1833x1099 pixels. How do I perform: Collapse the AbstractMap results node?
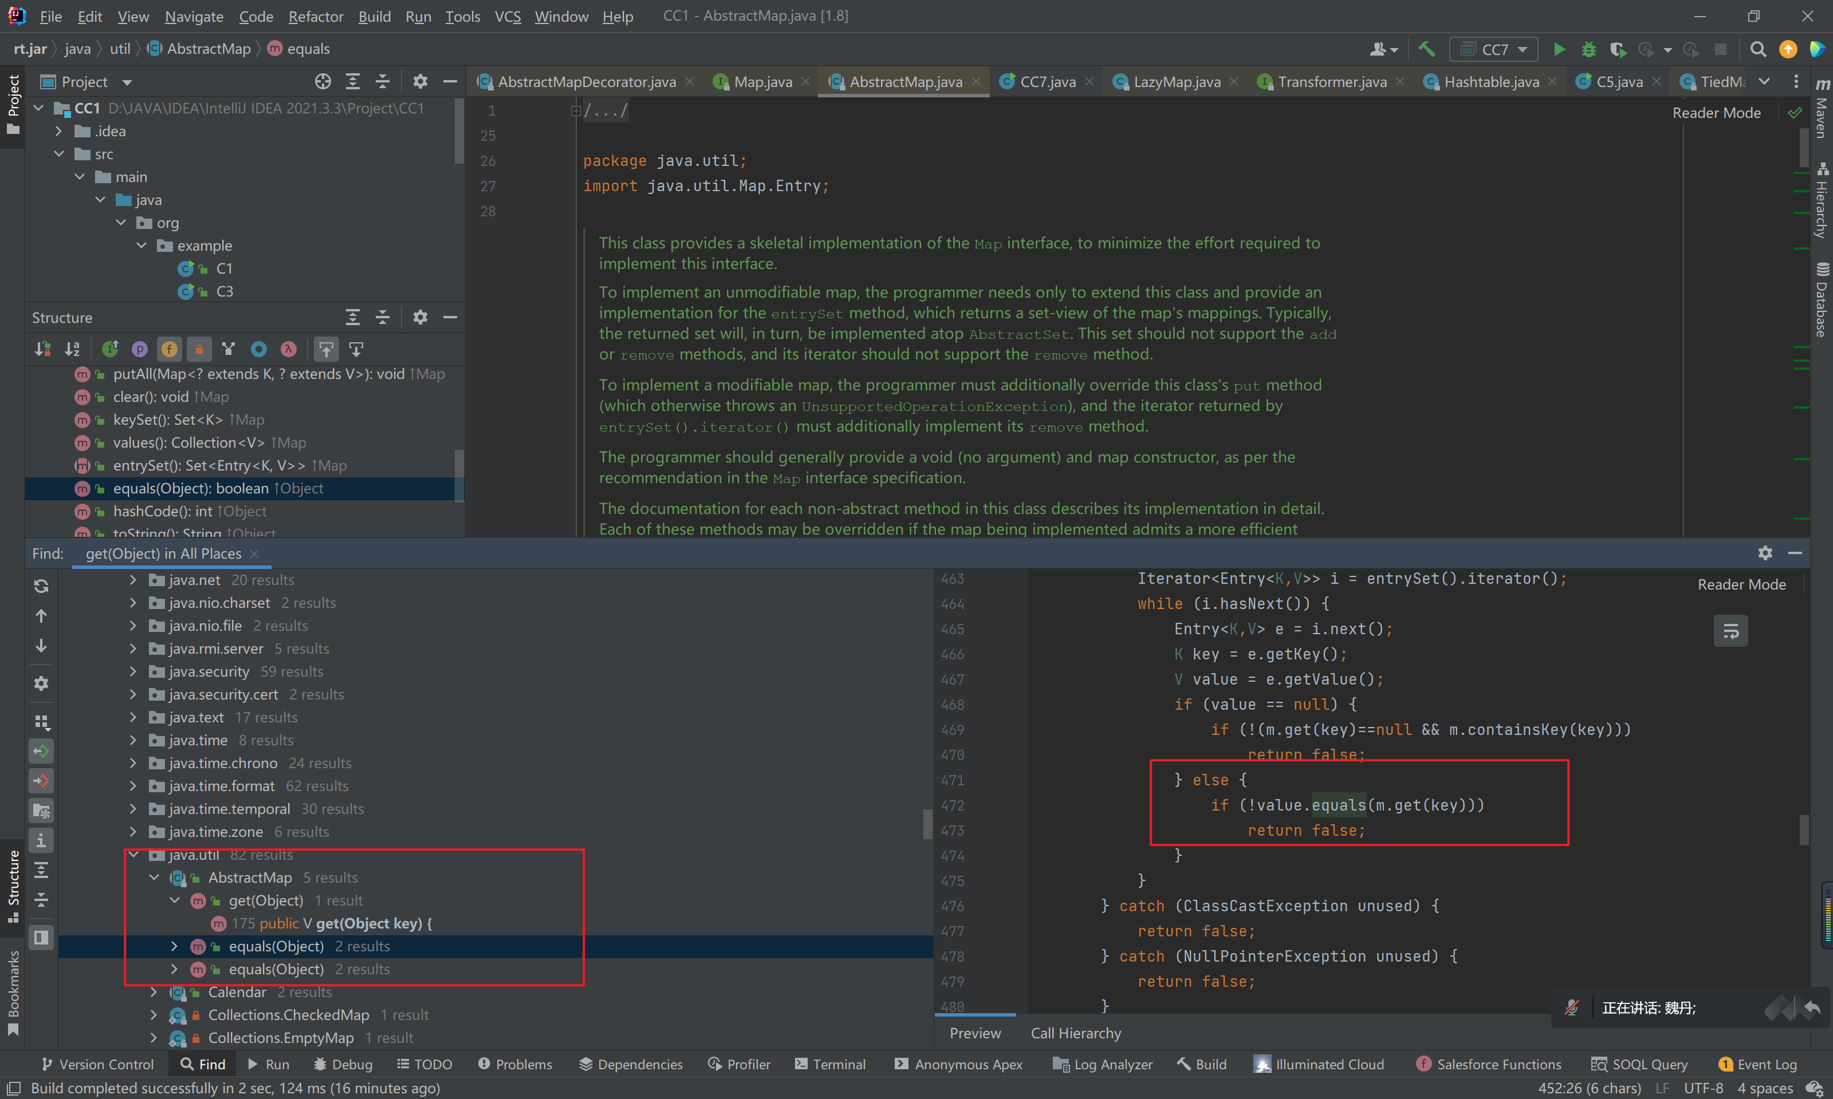tap(154, 877)
